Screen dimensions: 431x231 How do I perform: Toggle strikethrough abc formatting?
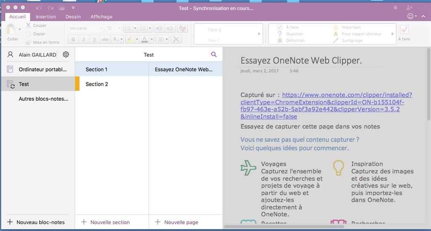click(105, 40)
